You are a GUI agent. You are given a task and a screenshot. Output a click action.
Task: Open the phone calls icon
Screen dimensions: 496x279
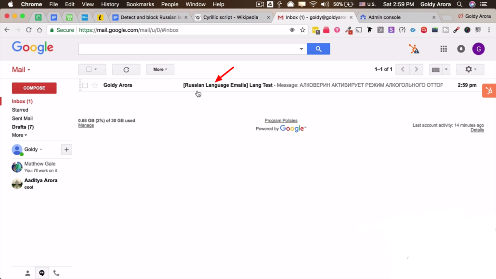pyautogui.click(x=56, y=273)
